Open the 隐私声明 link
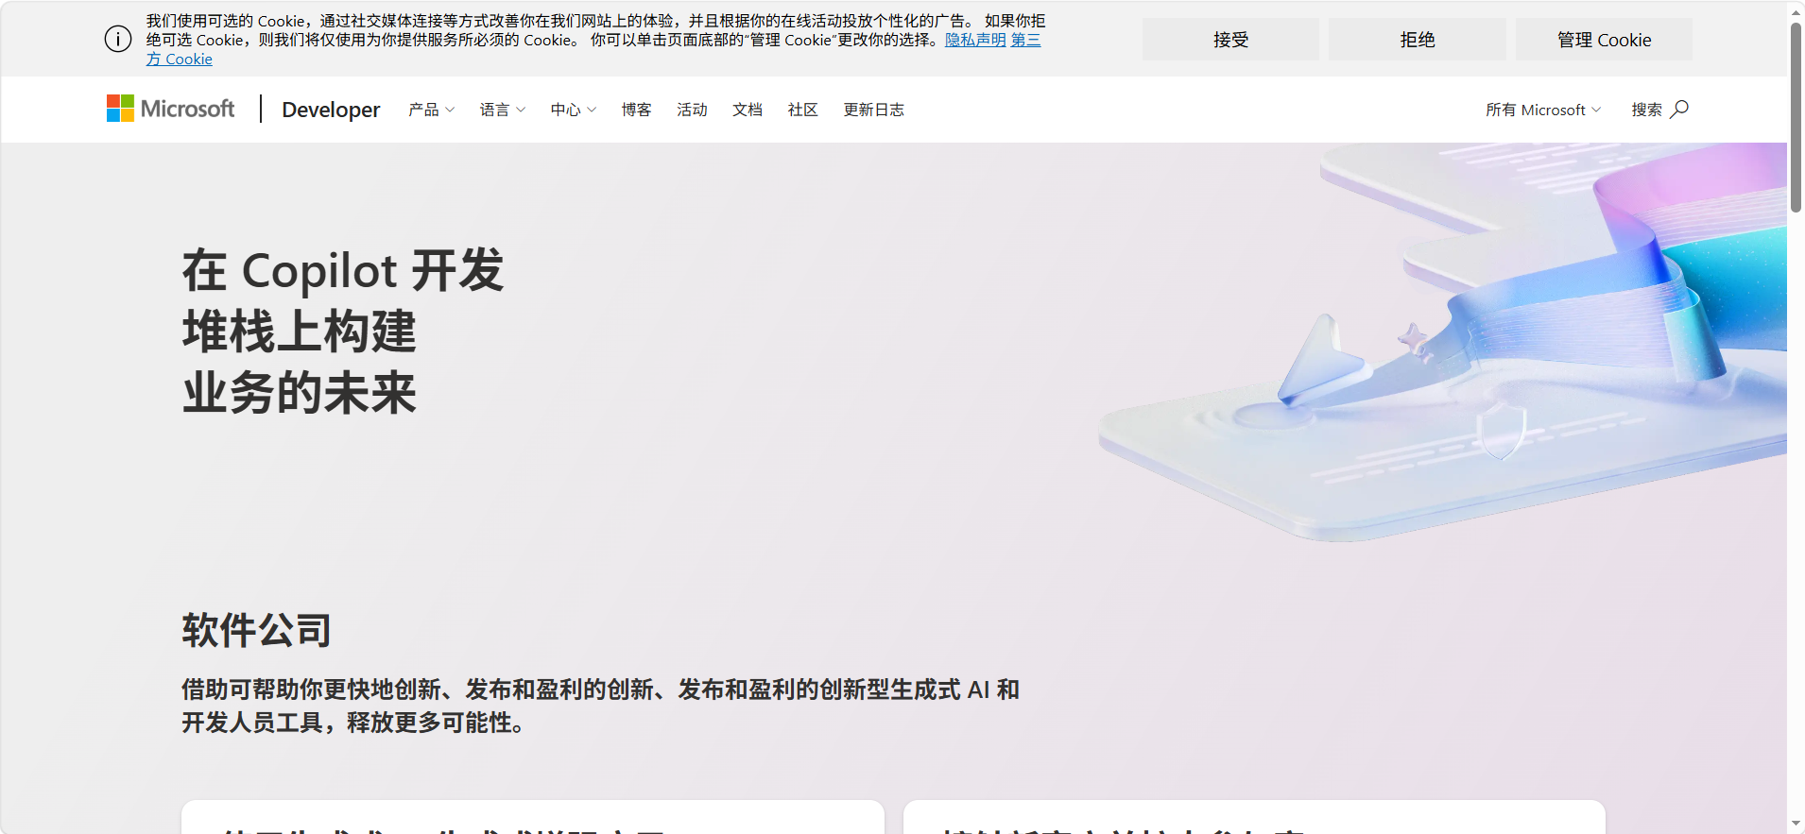 pos(975,40)
